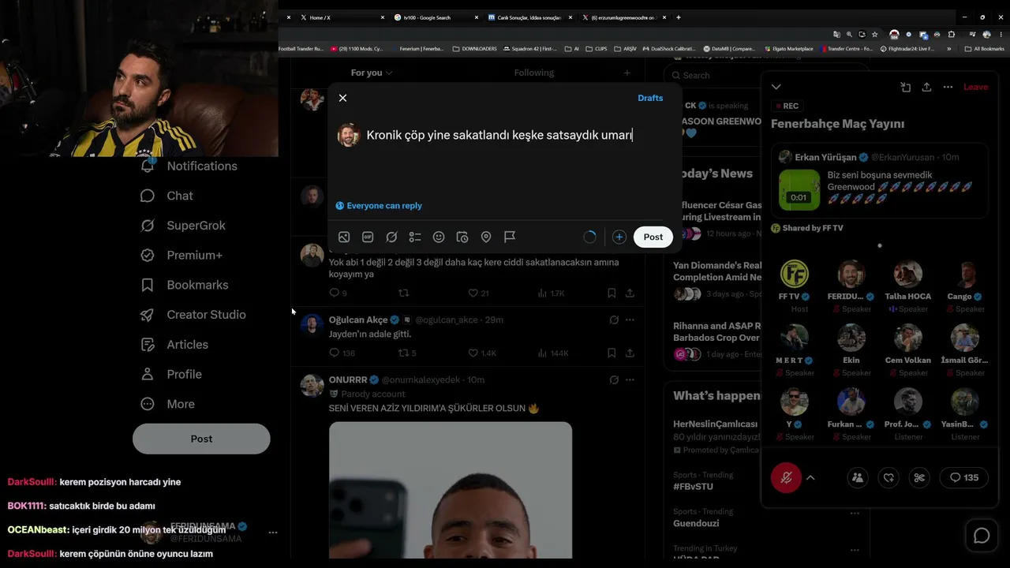This screenshot has width=1010, height=568.
Task: Schedule the post with calendar icon
Action: point(462,237)
